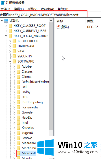Select the Google key label
The height and width of the screenshot is (159, 101).
[27, 112]
